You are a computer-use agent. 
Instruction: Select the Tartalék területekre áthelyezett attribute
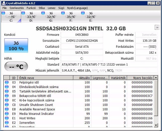[x=45, y=91]
